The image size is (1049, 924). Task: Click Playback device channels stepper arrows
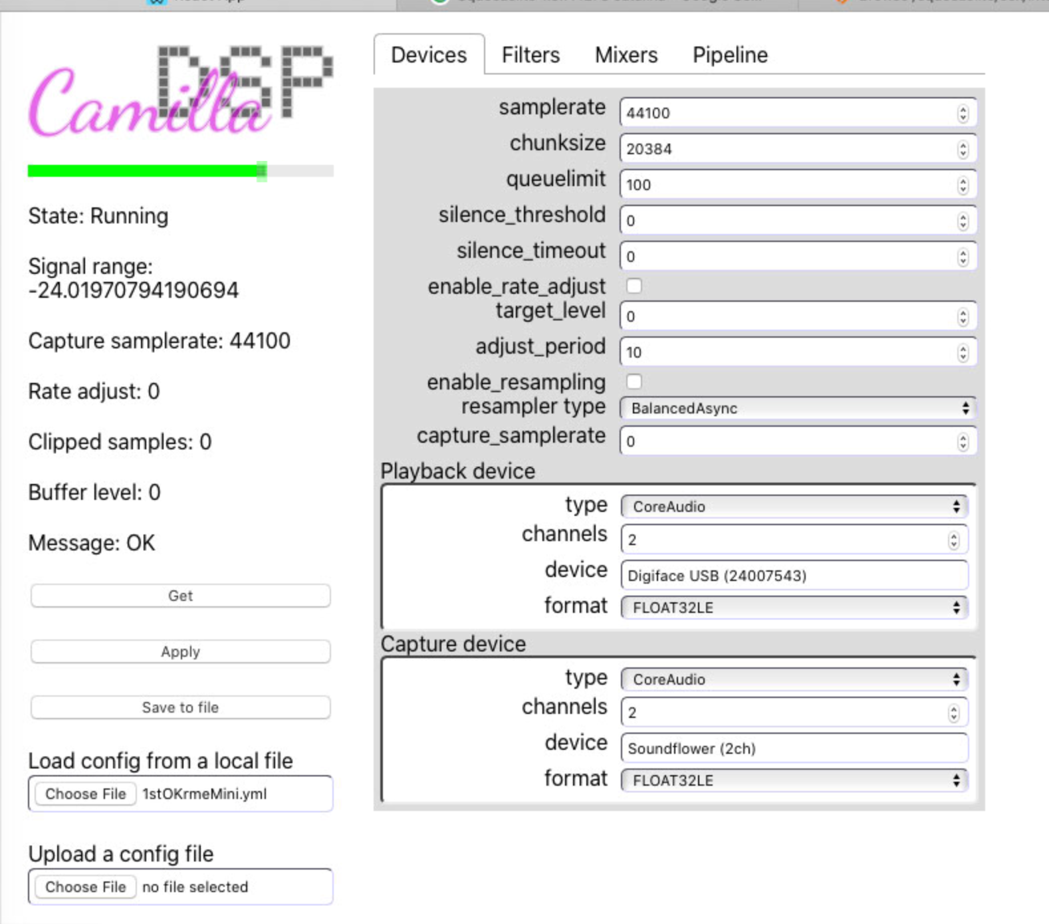(x=954, y=540)
